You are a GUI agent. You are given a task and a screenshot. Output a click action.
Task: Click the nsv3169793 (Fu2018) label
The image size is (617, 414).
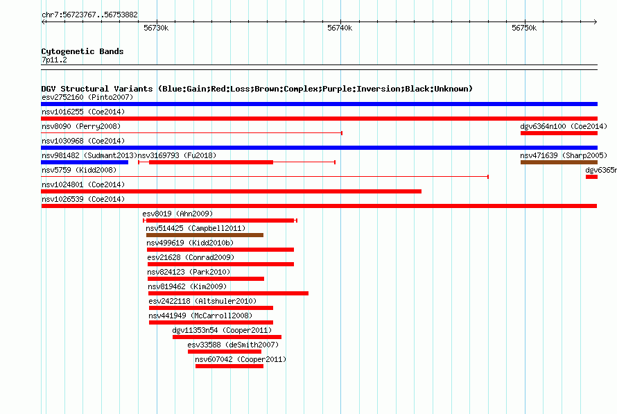pyautogui.click(x=177, y=155)
